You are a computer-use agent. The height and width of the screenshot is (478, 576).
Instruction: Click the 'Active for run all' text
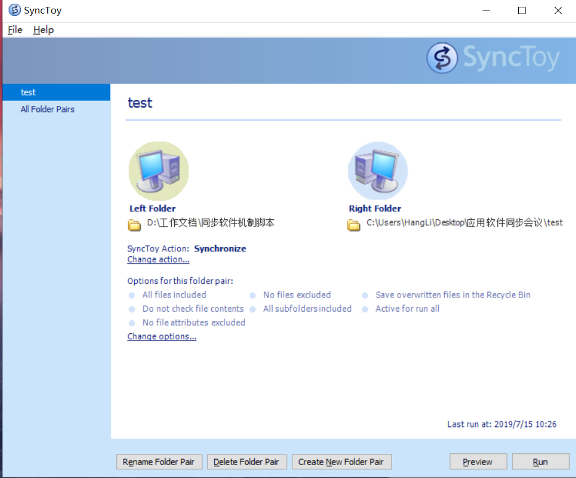407,309
